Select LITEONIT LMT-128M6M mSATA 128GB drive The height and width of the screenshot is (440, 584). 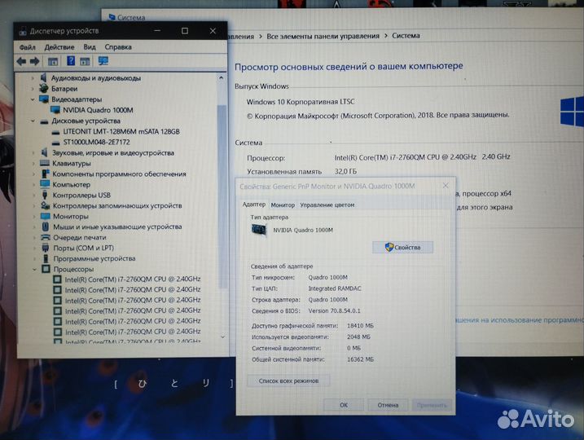[x=121, y=131]
